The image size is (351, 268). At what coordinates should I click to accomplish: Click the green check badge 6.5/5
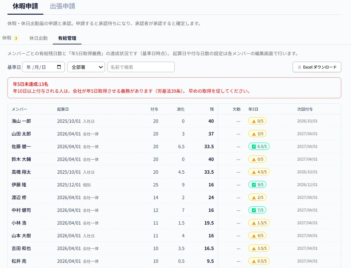coord(259,147)
